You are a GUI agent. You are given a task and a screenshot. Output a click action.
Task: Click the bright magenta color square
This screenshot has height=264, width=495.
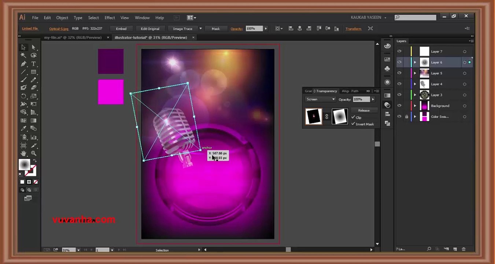[x=111, y=92]
